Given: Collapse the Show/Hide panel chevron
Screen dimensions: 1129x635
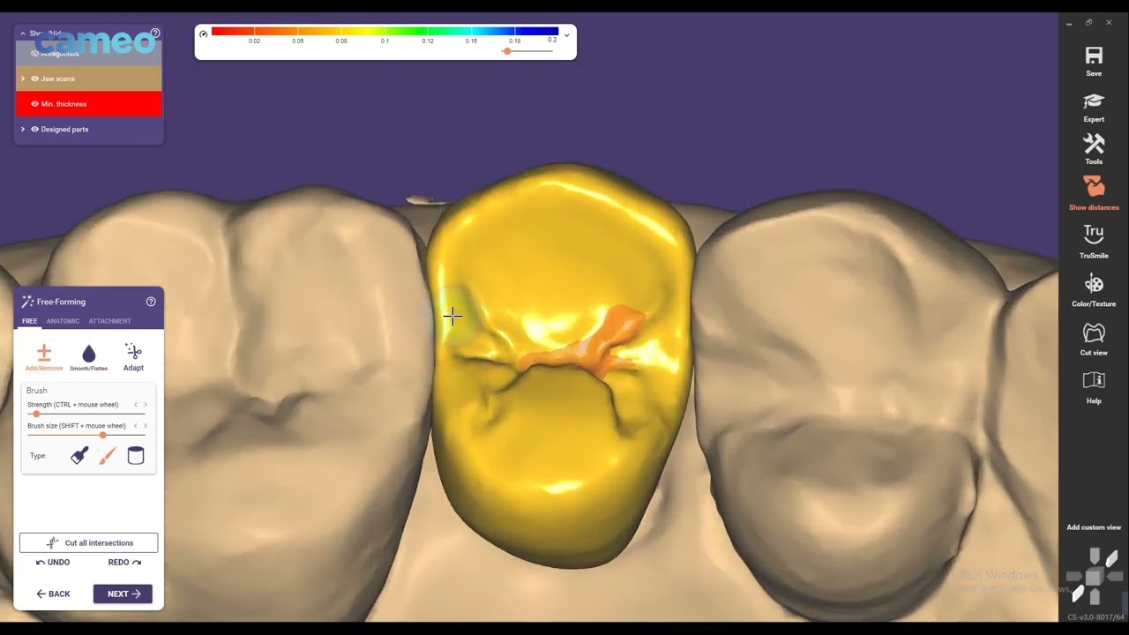Looking at the screenshot, I should pyautogui.click(x=23, y=34).
